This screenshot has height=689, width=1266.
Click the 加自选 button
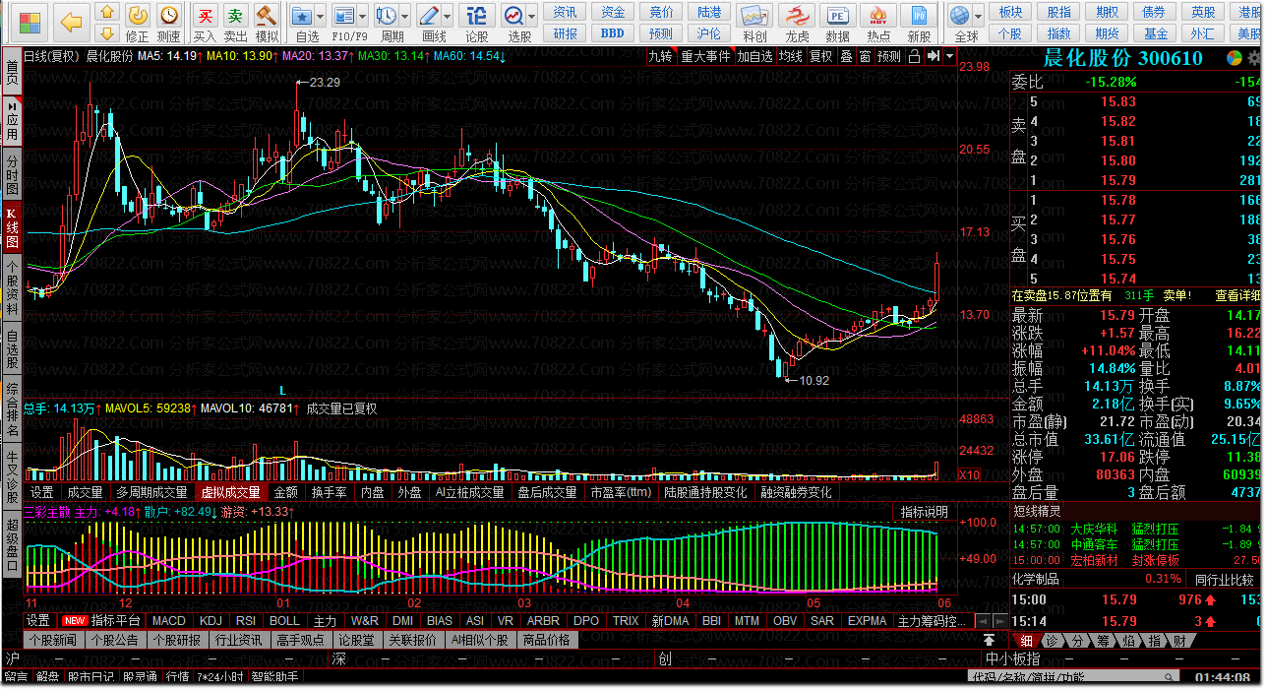754,56
